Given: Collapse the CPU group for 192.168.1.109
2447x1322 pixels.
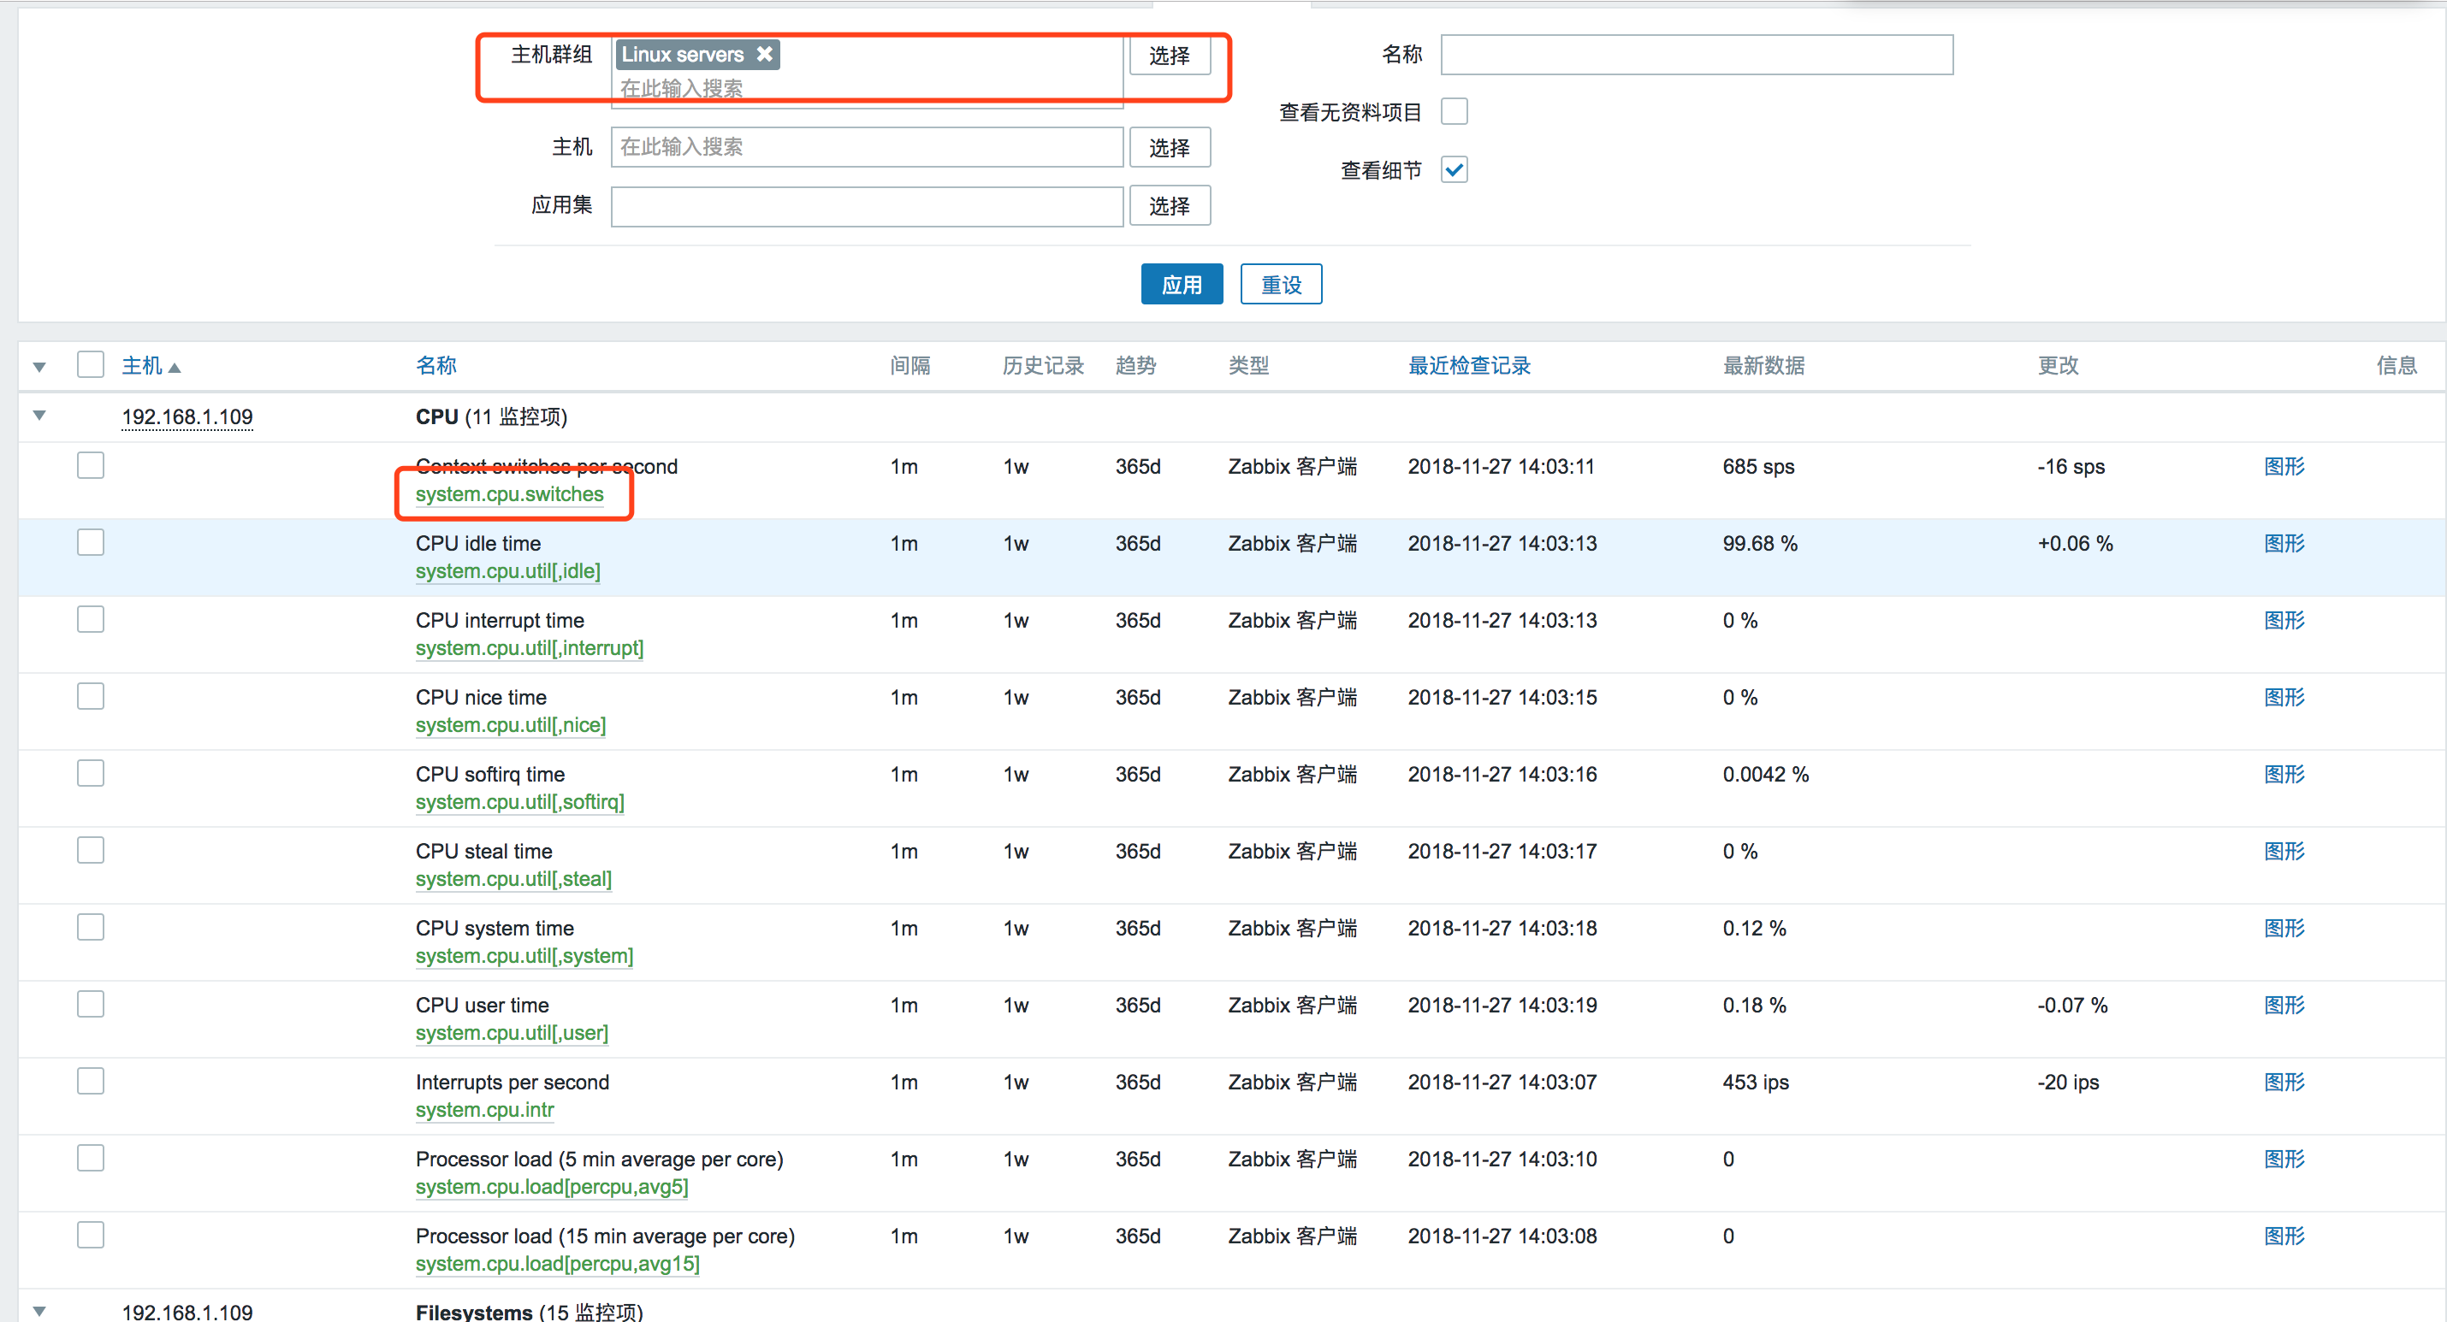Looking at the screenshot, I should point(39,415).
